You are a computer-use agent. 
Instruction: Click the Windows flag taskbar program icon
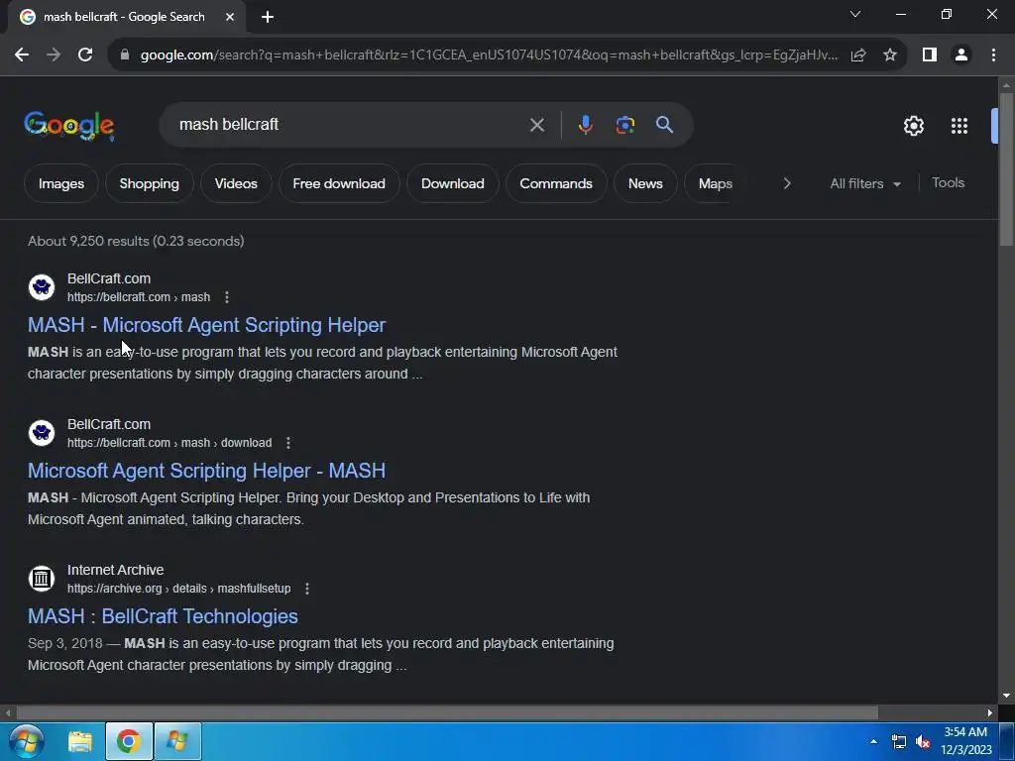point(178,741)
